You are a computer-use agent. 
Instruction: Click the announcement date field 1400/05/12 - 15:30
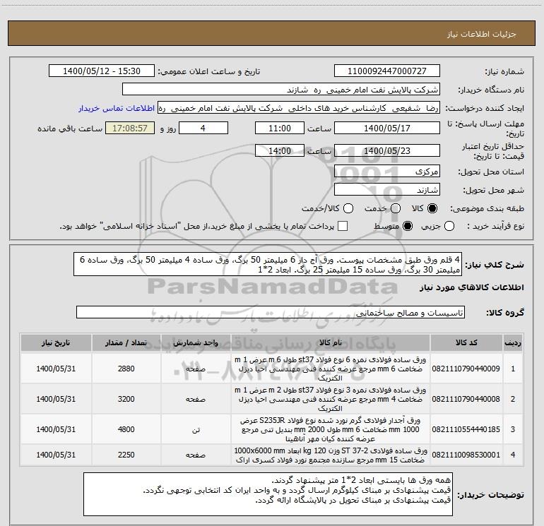tap(102, 71)
